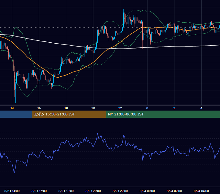Click the 8/23 20:00 date label
220x194 pixels.
(93, 191)
